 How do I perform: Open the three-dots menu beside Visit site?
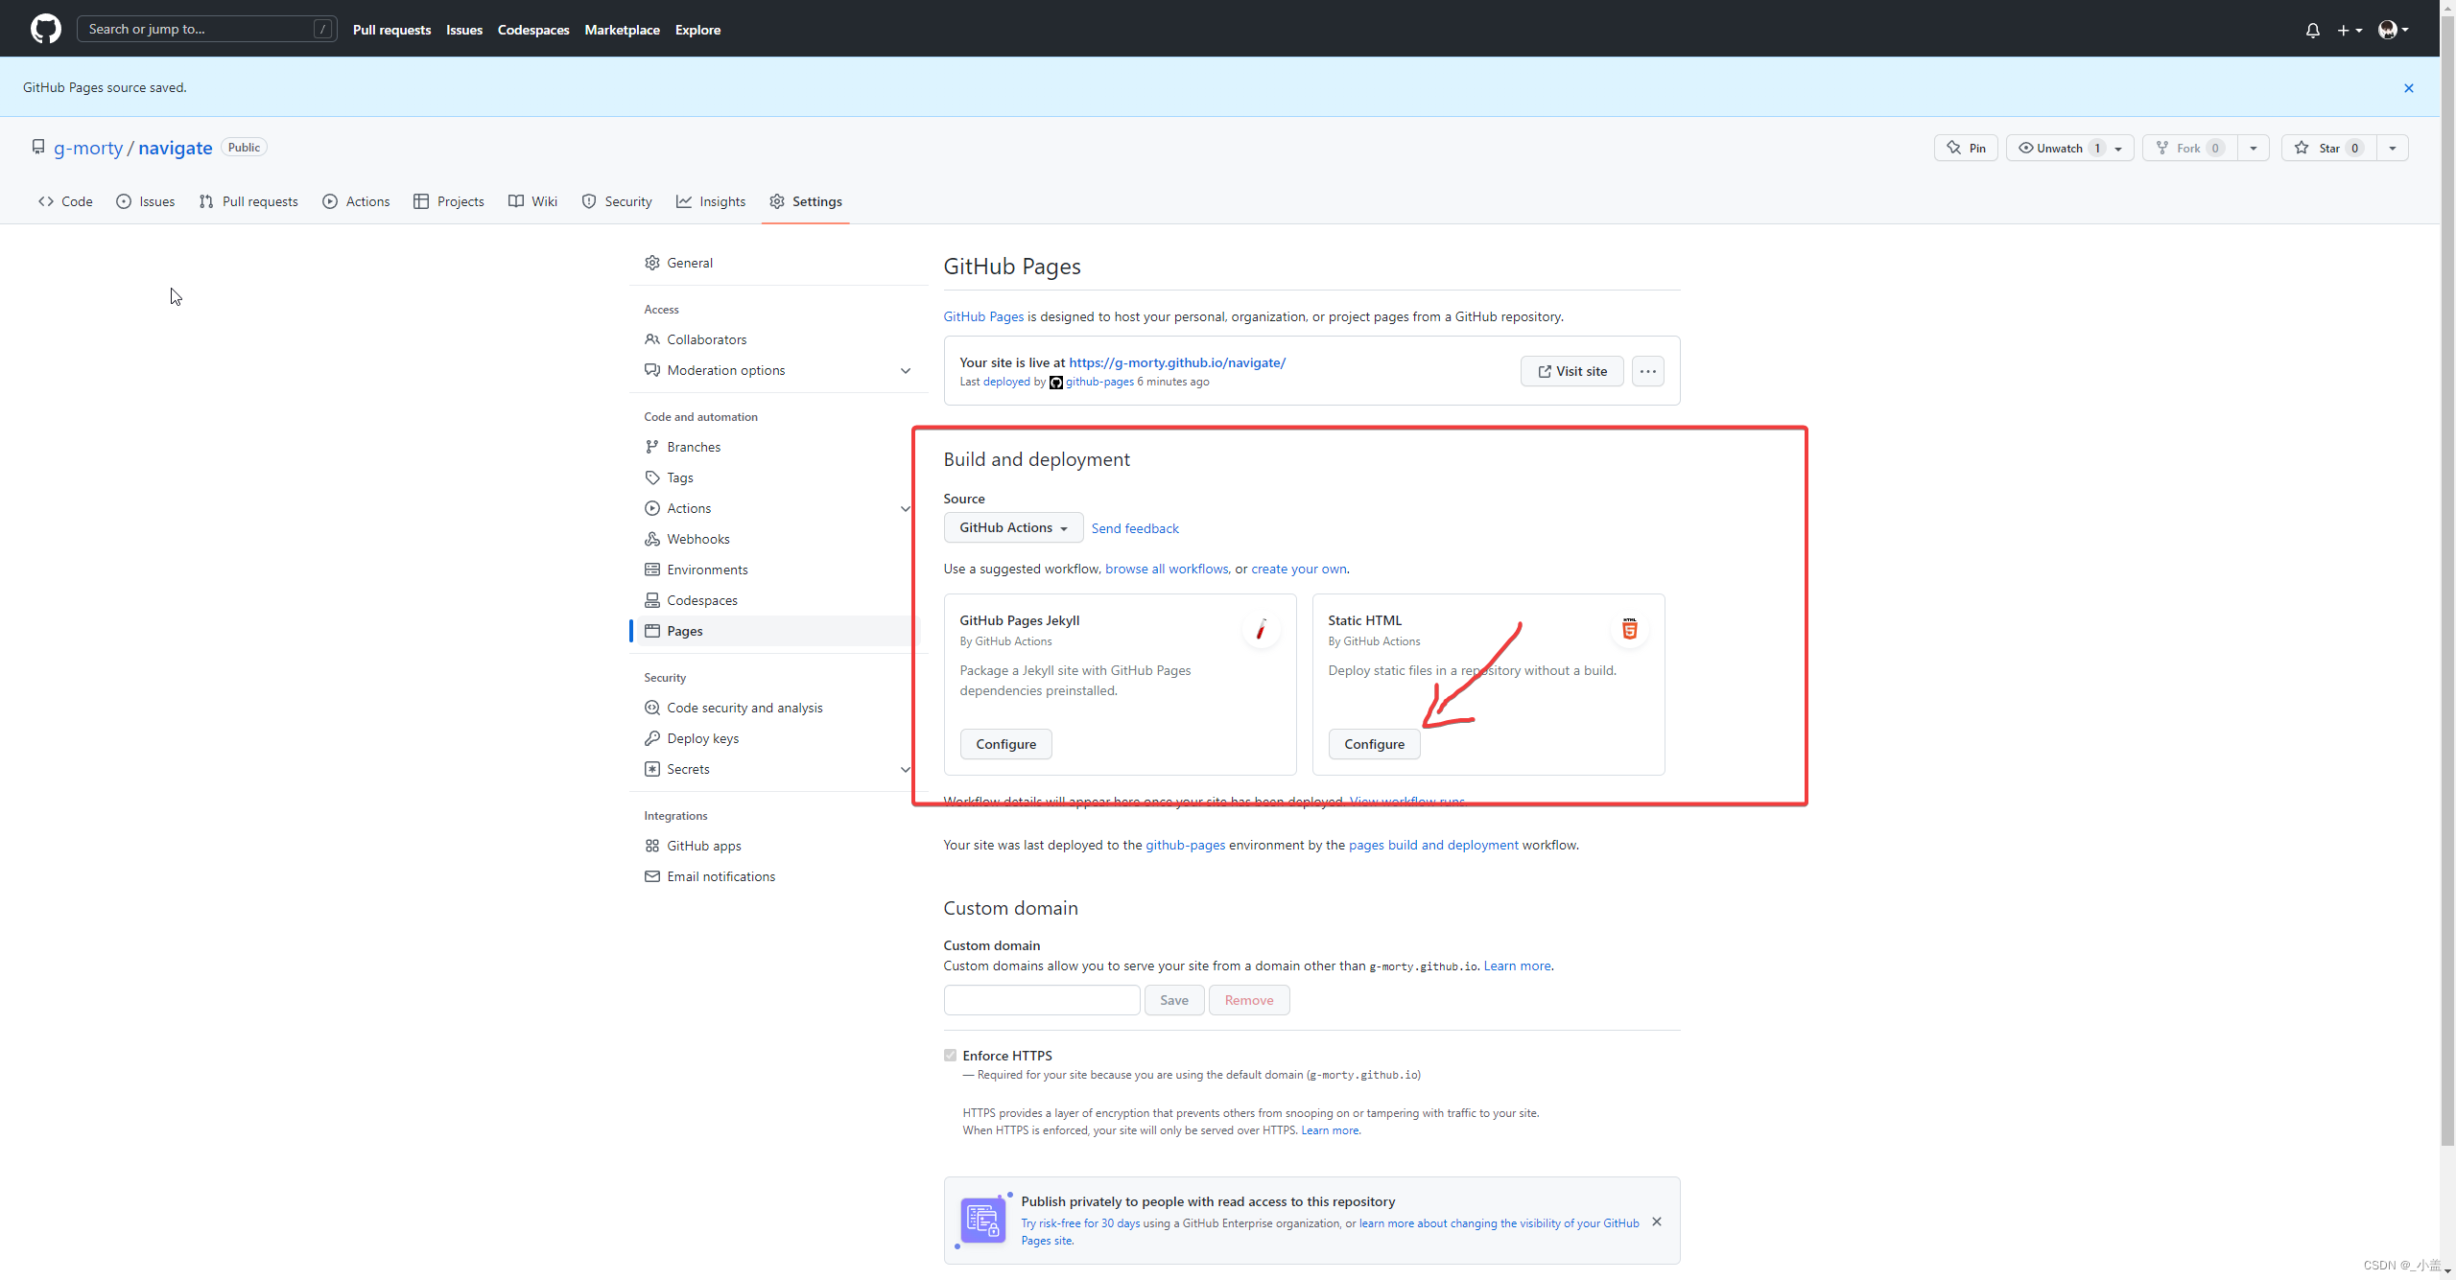pos(1647,371)
